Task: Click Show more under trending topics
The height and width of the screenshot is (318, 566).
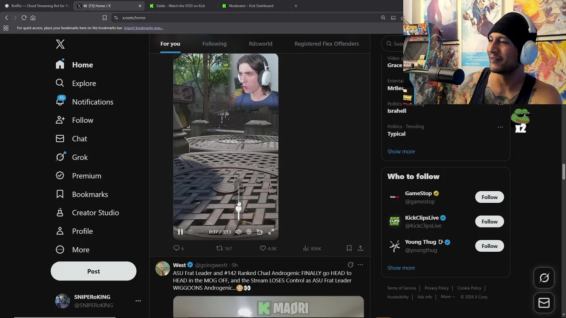Action: (x=401, y=151)
